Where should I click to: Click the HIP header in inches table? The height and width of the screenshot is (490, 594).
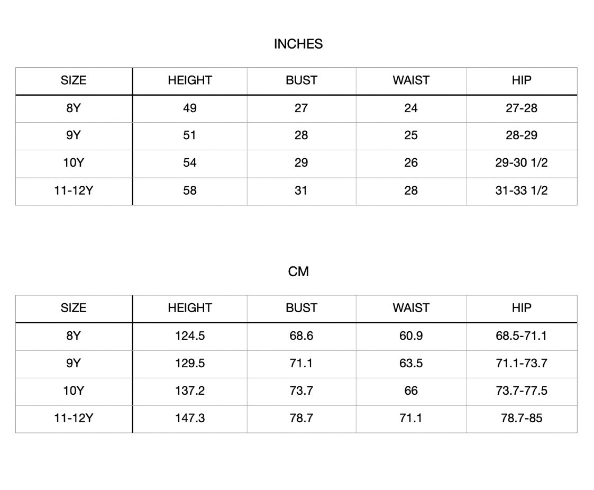point(522,80)
